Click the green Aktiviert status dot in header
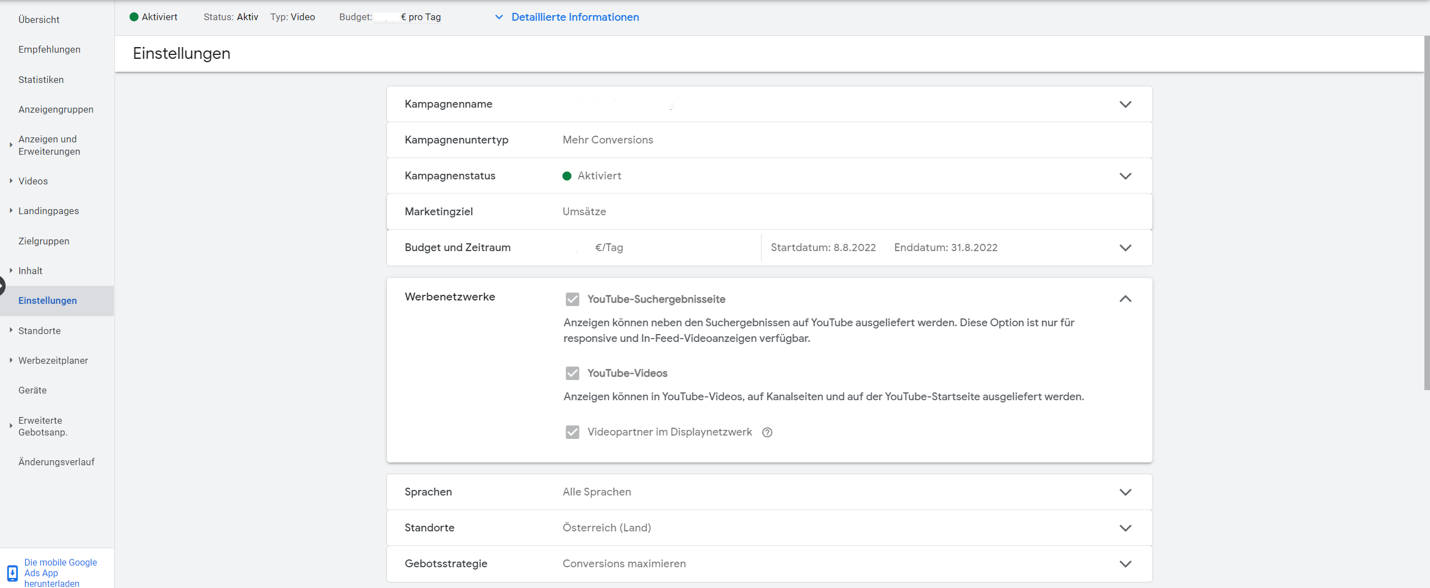Image resolution: width=1430 pixels, height=588 pixels. click(134, 17)
